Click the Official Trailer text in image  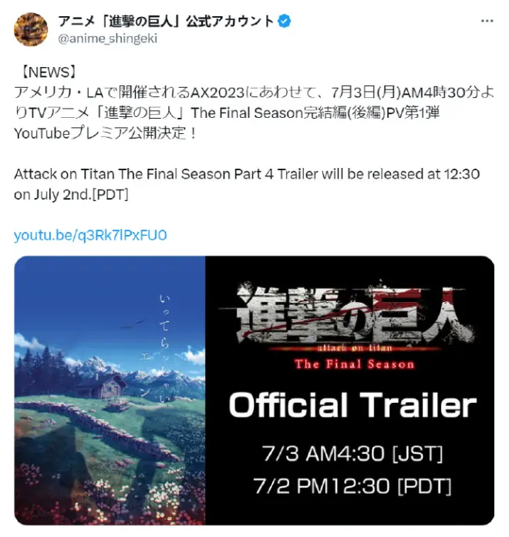tap(352, 405)
